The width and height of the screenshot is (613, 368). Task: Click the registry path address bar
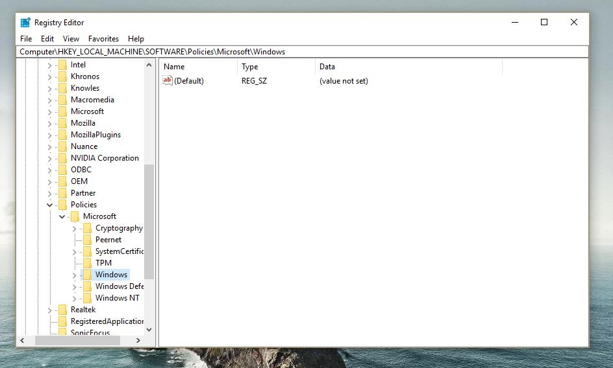(302, 52)
